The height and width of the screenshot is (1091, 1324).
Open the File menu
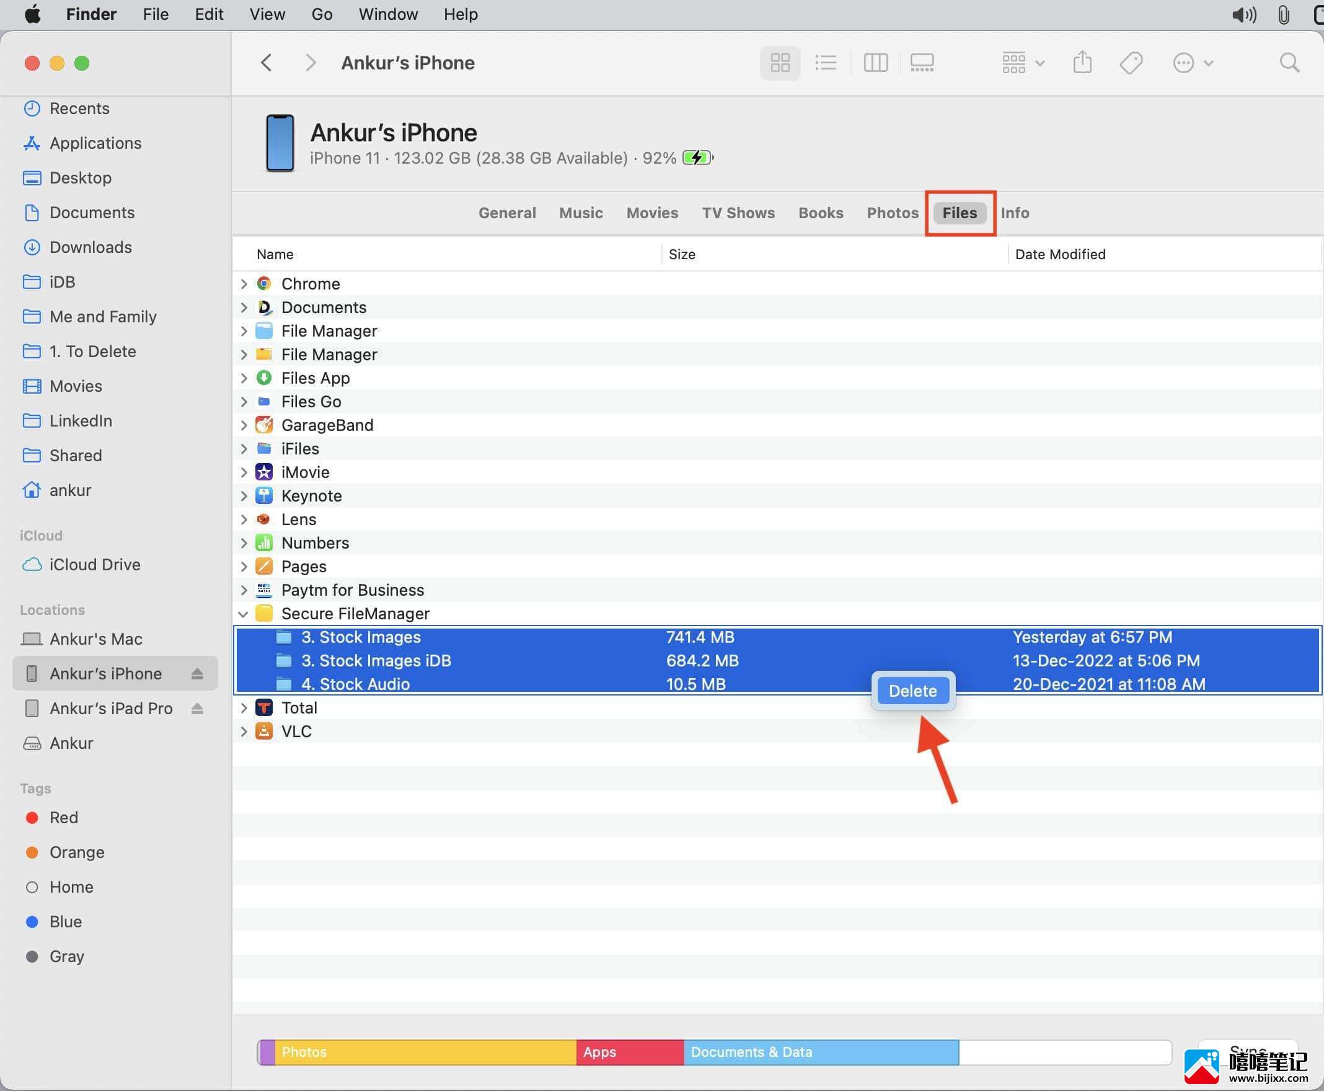click(x=156, y=14)
